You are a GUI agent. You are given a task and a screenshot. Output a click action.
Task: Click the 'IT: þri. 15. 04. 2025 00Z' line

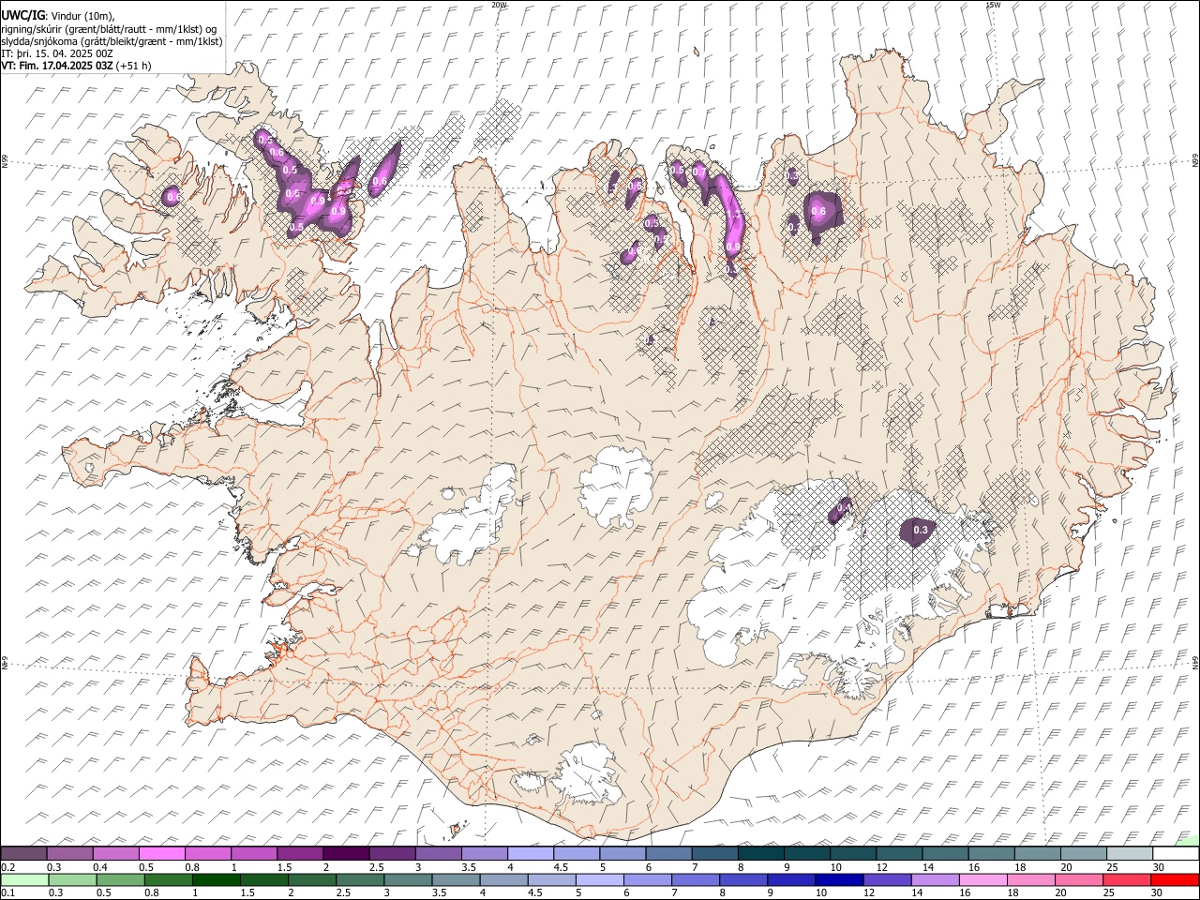pos(57,53)
